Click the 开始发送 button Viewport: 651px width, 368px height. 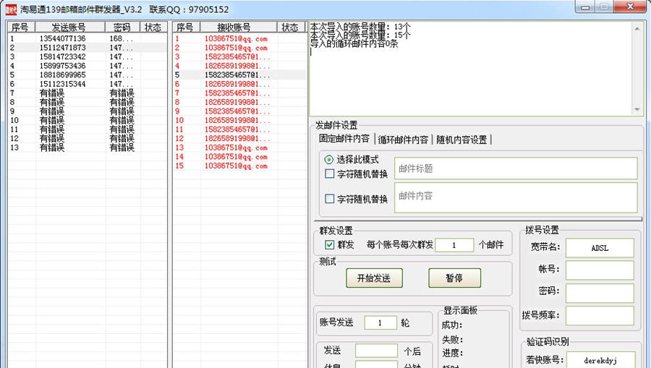point(374,278)
